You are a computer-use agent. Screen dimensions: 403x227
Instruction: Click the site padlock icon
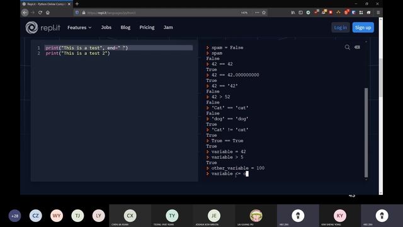pyautogui.click(x=84, y=13)
